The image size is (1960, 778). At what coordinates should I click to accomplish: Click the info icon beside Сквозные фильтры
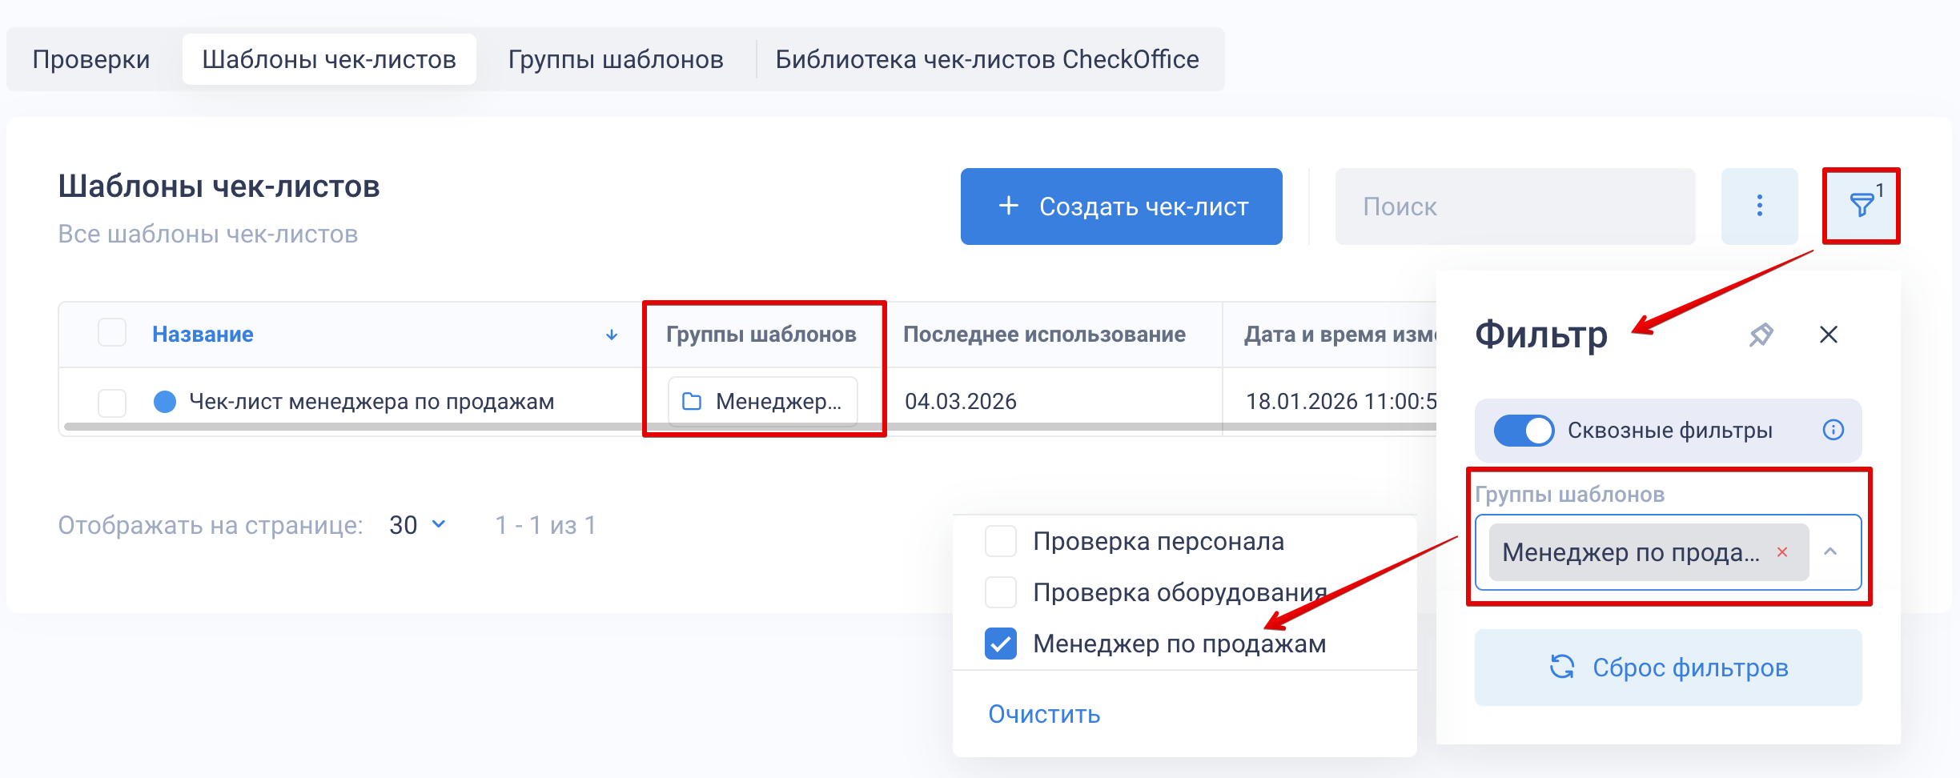(x=1833, y=430)
